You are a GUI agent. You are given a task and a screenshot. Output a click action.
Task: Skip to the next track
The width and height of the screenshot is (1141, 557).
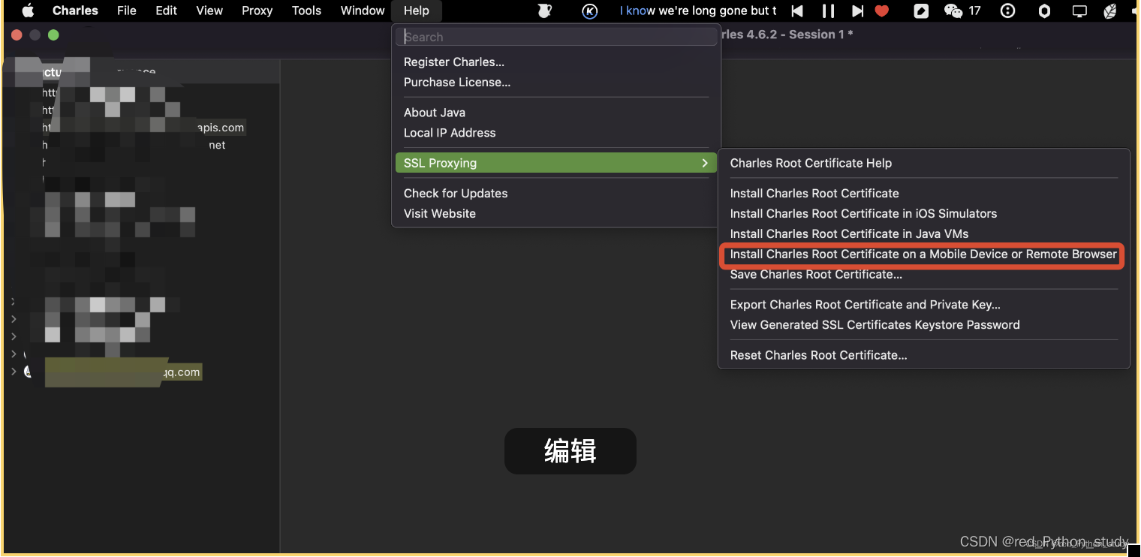[x=857, y=11]
